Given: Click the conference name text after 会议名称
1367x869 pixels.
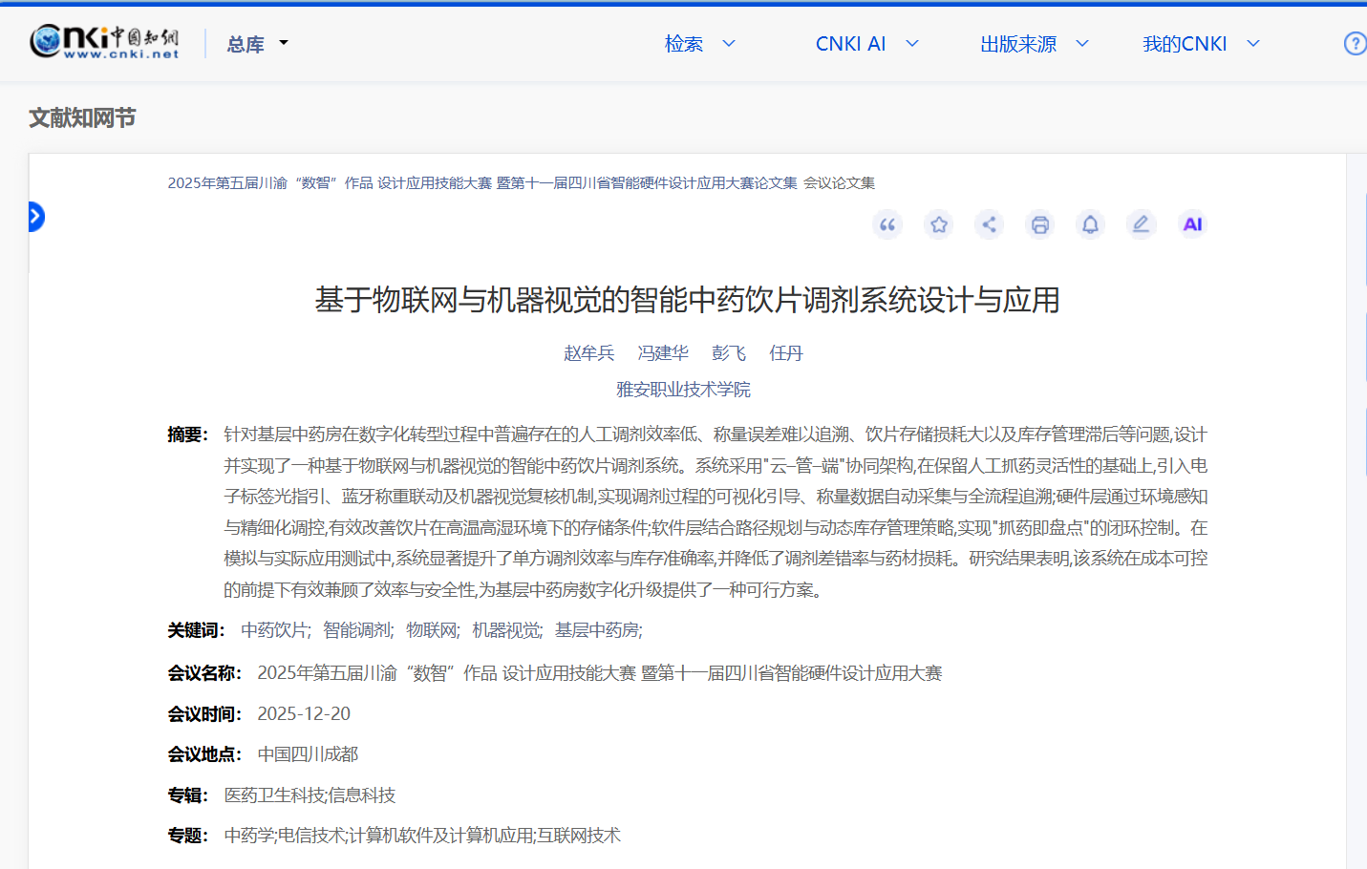Looking at the screenshot, I should pos(600,673).
